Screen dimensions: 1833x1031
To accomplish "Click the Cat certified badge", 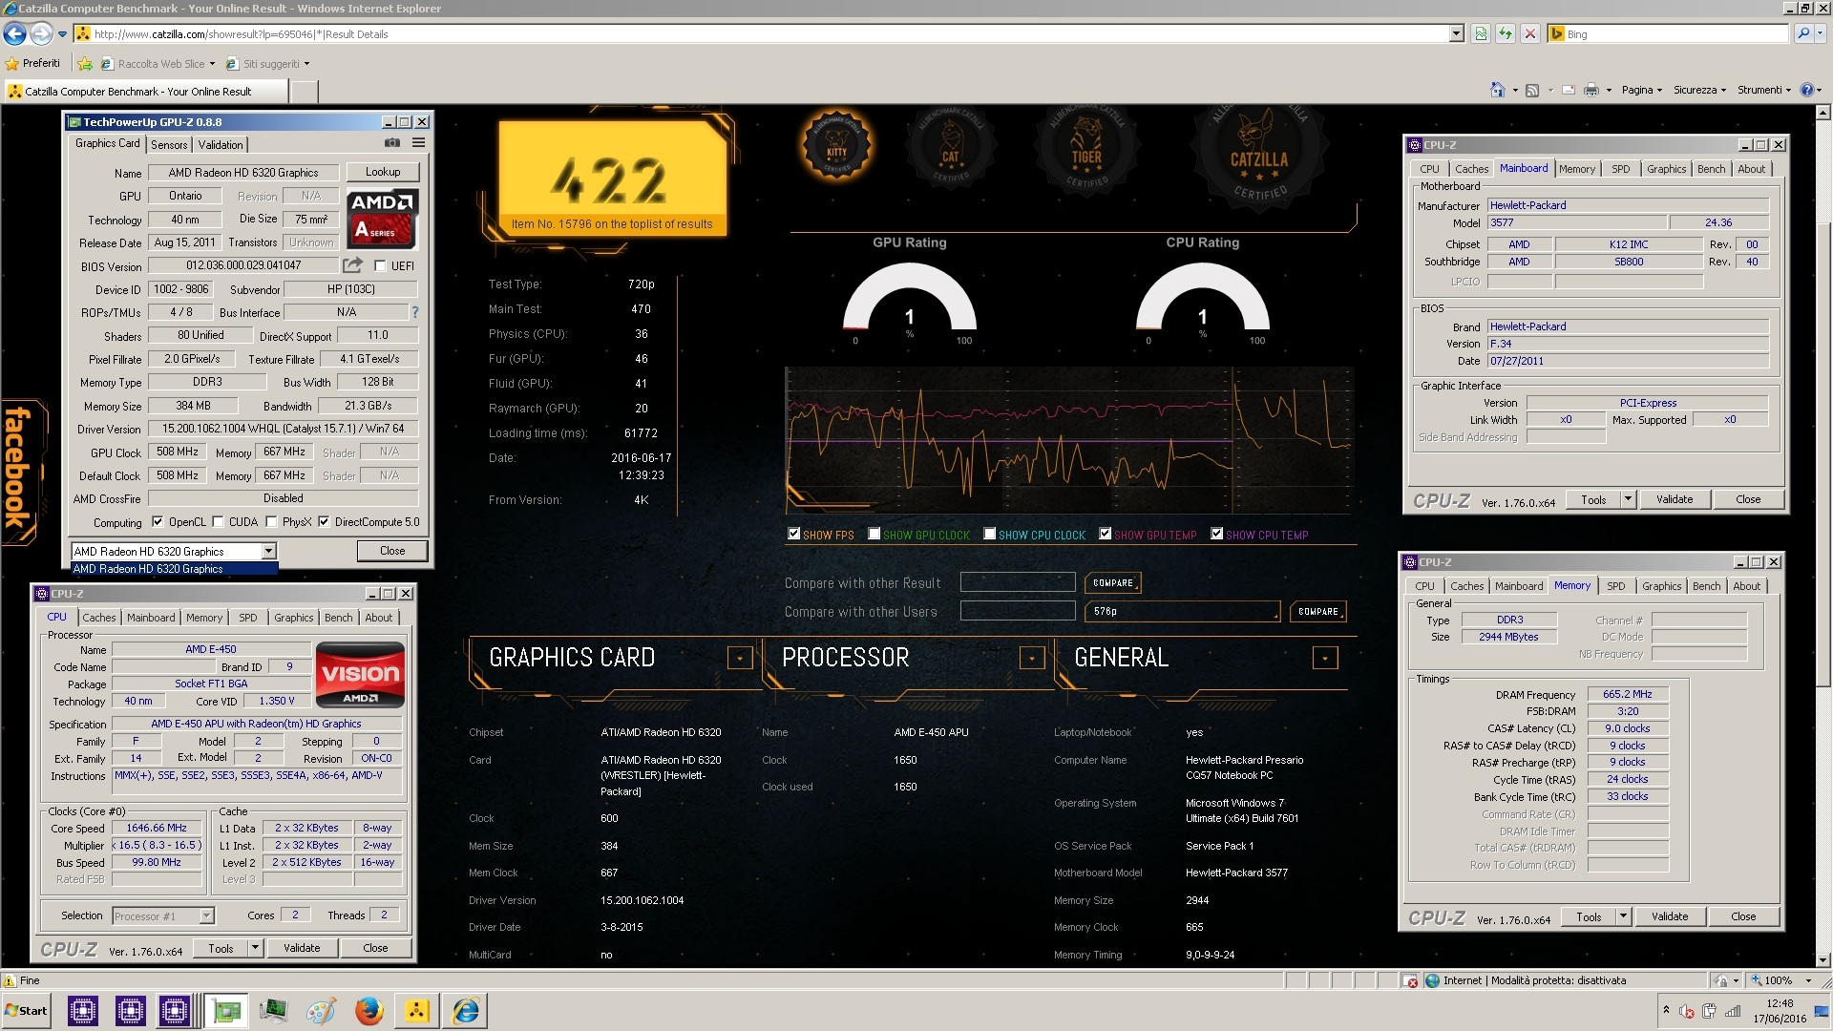I will [950, 150].
